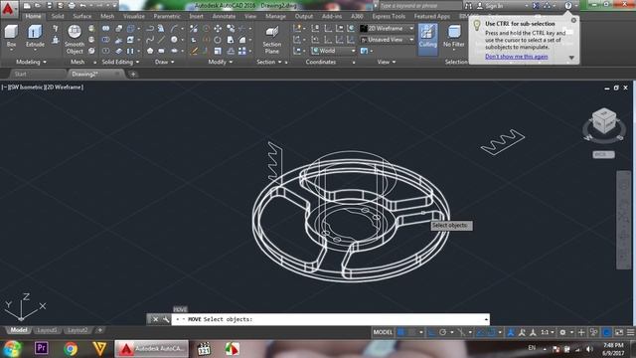Open the 2D Wireframe visual style dropdown
The width and height of the screenshot is (636, 358).
tap(387, 29)
